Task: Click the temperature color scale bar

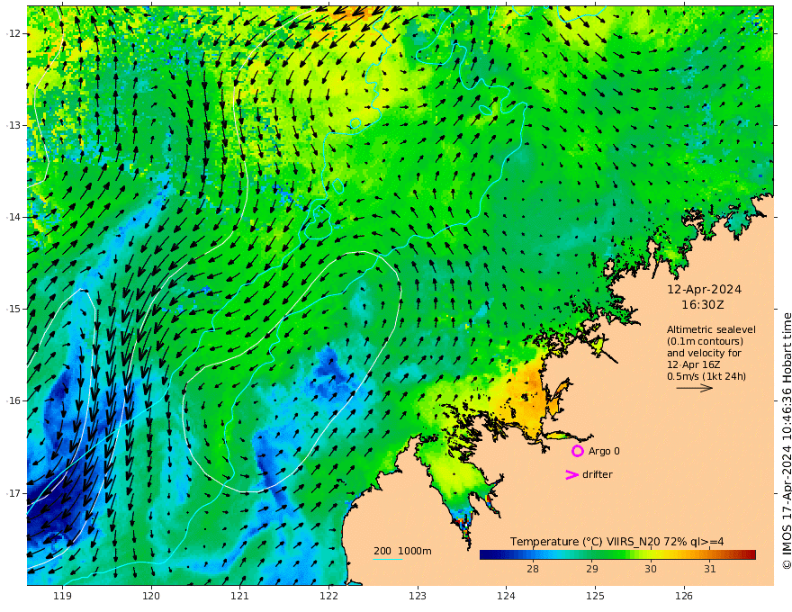Action: point(617,554)
